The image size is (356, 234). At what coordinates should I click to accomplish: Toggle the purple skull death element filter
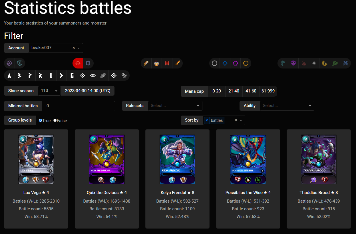(x=293, y=63)
